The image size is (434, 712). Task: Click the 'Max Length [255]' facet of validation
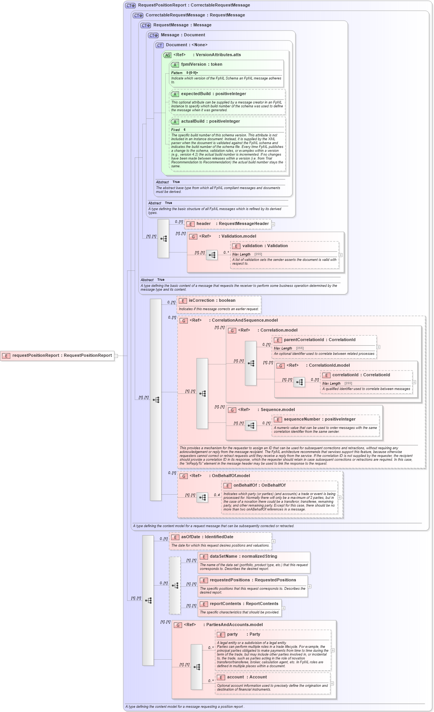pos(247,254)
